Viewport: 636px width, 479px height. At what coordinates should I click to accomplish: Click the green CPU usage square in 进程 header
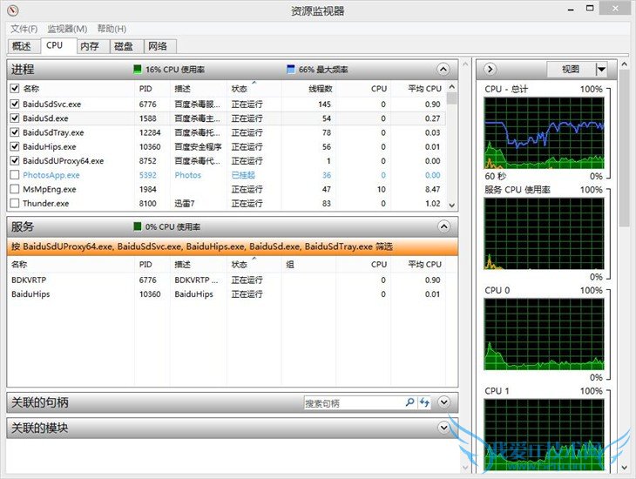click(x=138, y=69)
